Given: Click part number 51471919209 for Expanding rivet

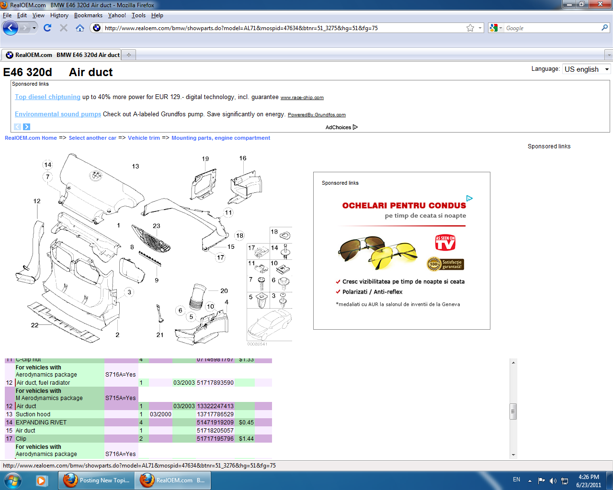Looking at the screenshot, I should tap(215, 423).
